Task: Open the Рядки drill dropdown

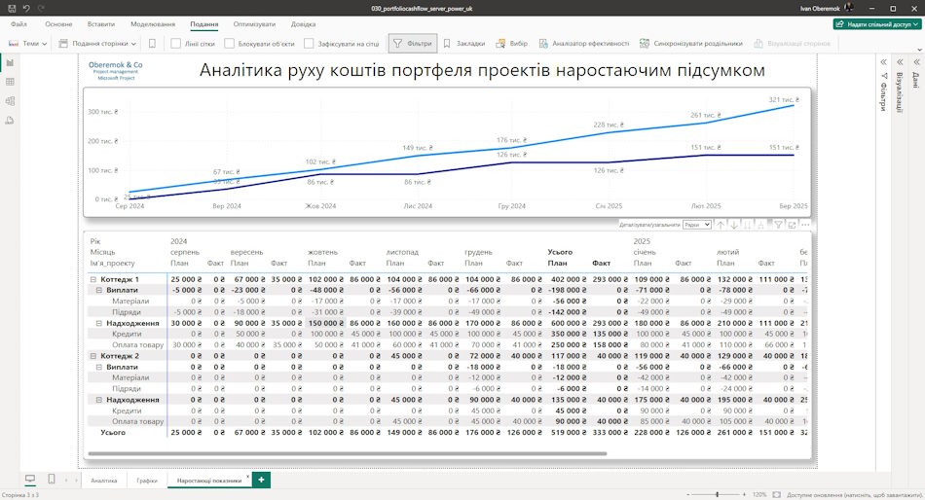Action: pos(697,225)
